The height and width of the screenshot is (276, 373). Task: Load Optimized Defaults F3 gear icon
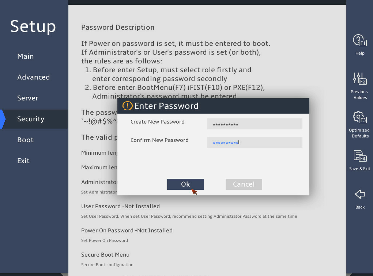click(x=360, y=117)
